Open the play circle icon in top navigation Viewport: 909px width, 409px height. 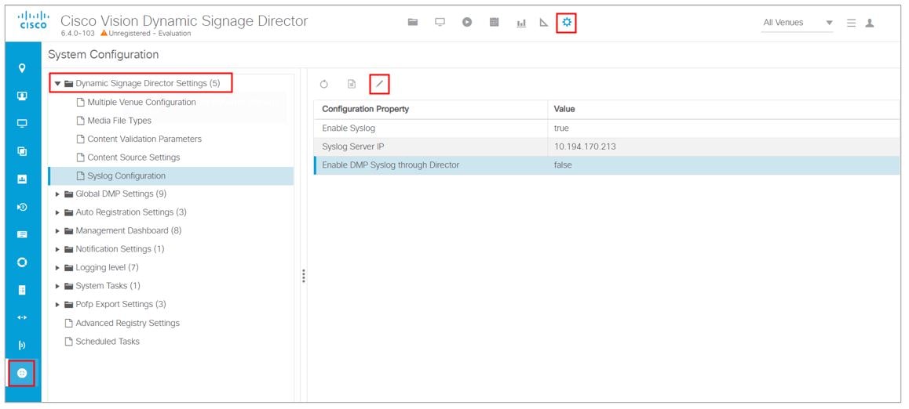467,23
